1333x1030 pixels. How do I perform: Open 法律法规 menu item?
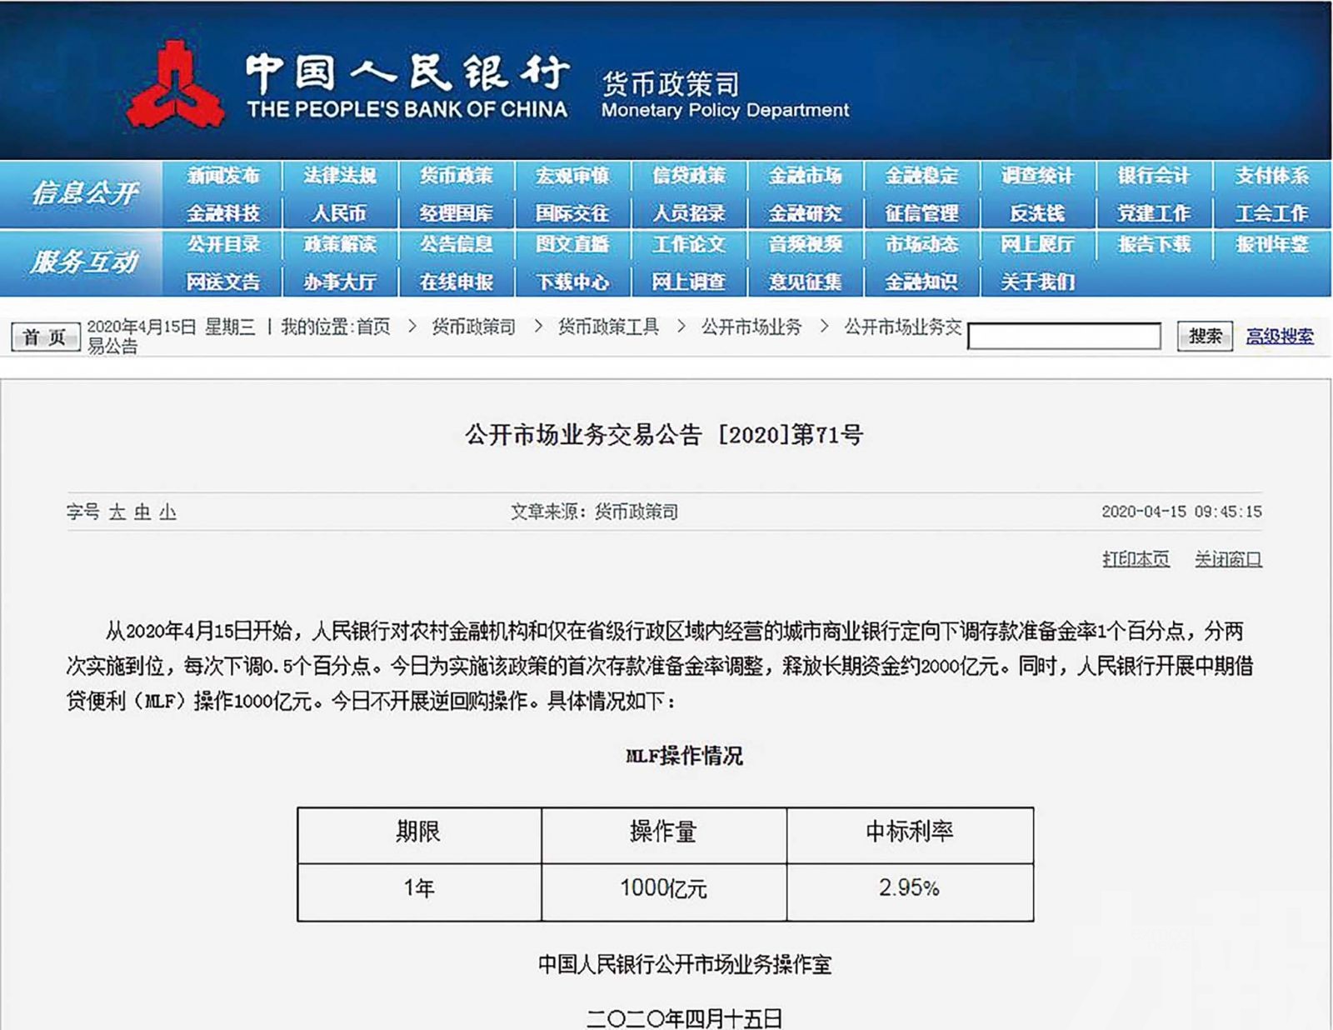click(340, 176)
